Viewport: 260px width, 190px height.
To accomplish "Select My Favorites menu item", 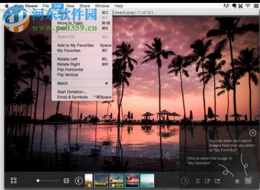I will pyautogui.click(x=82, y=50).
